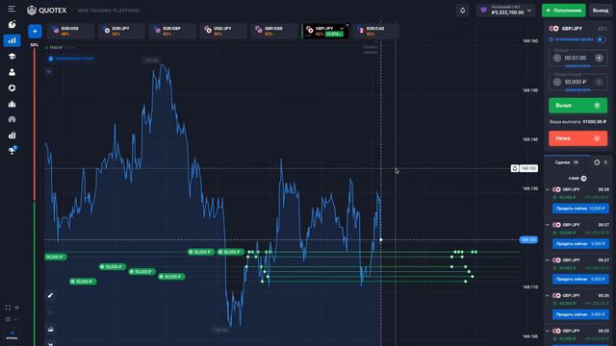The width and height of the screenshot is (616, 346).
Task: Click the Quotex logo
Action: point(47,11)
